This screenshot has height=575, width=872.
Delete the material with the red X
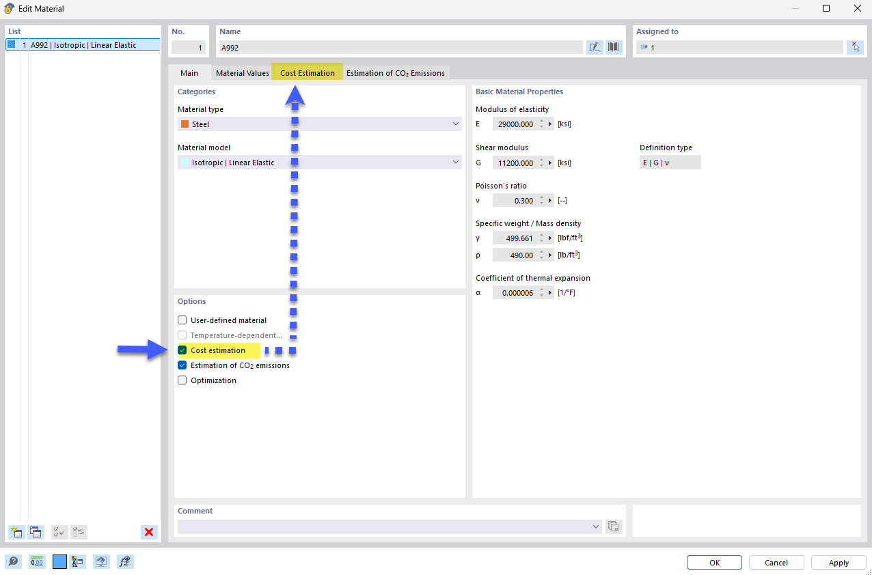pos(148,532)
